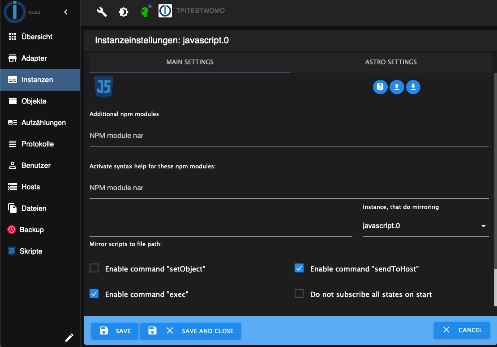The height and width of the screenshot is (347, 497).
Task: Enable the setObject command checkbox
Action: [x=94, y=268]
